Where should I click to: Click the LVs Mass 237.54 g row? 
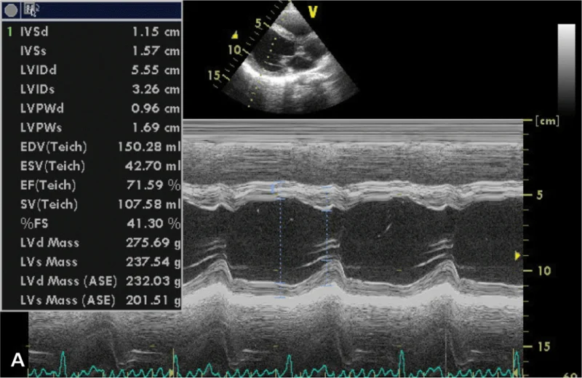click(x=92, y=262)
